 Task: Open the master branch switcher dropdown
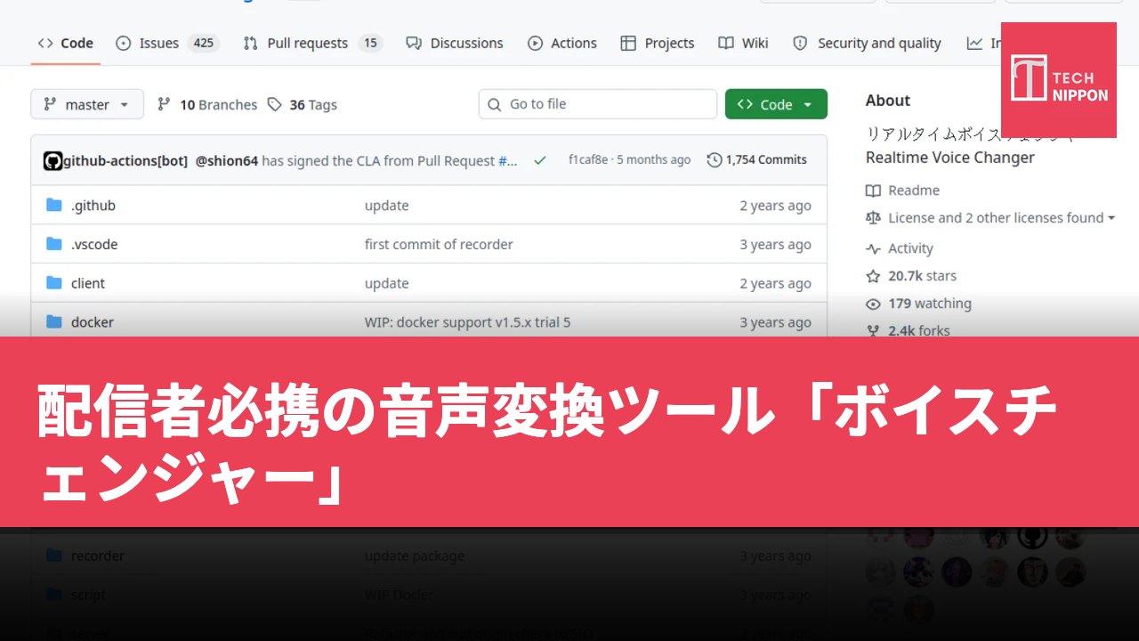coord(87,104)
